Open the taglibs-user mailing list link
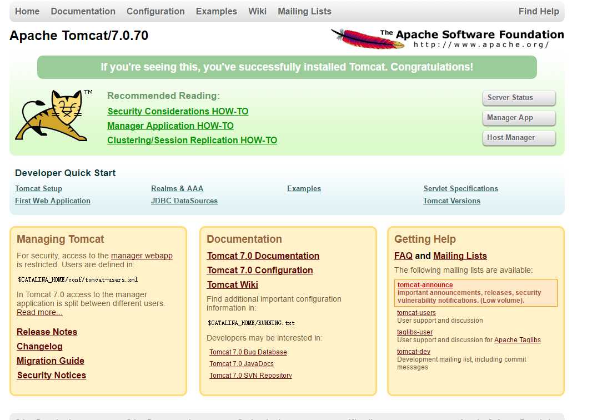The width and height of the screenshot is (597, 420). click(415, 332)
